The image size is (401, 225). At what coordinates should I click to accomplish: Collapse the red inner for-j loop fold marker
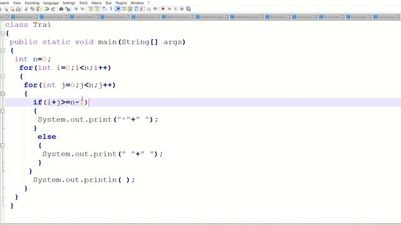click(3, 94)
